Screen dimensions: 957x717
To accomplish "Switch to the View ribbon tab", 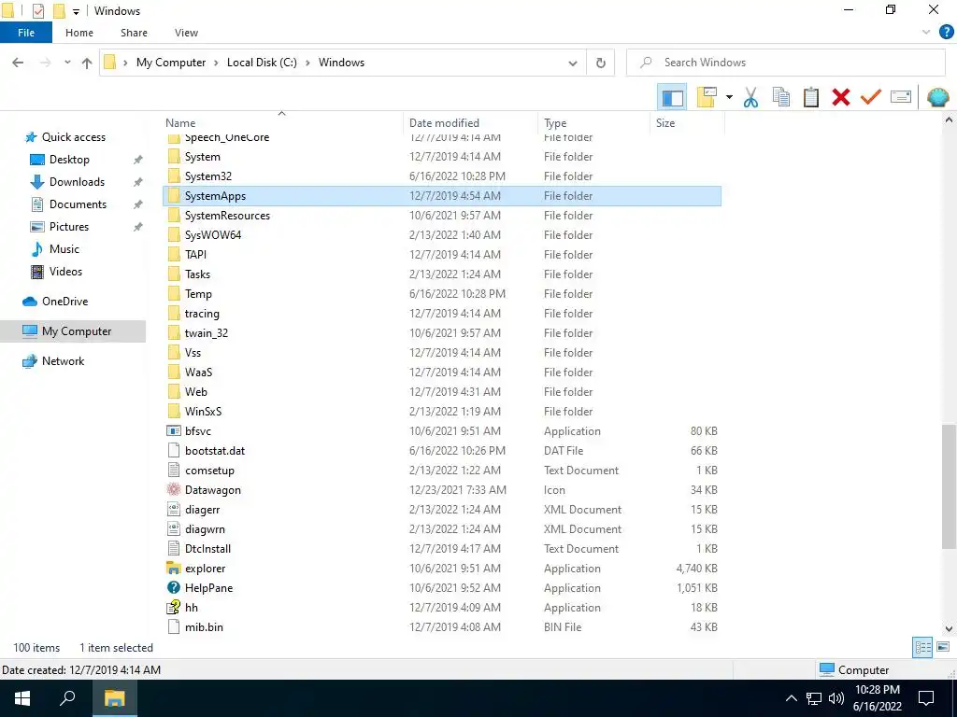I will point(186,33).
